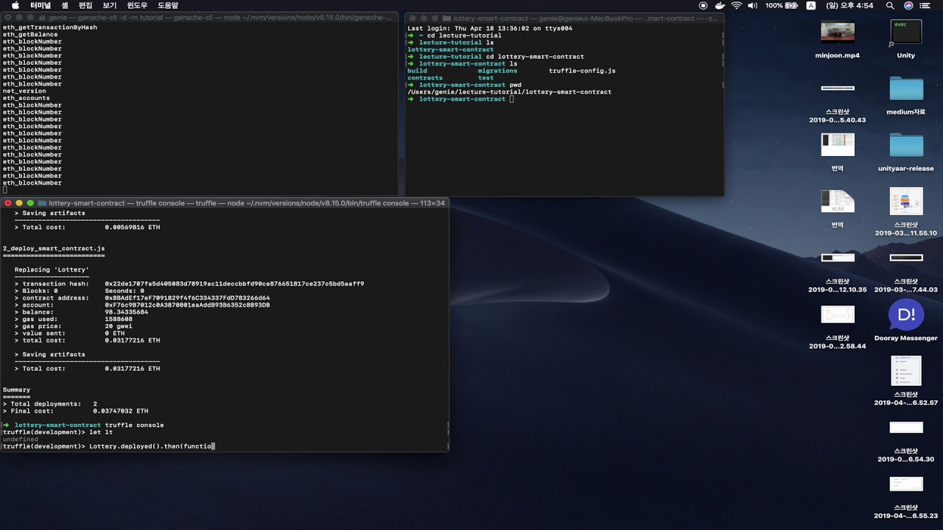Click the eth_accounts line in ganache window
This screenshot has width=943, height=530.
(x=27, y=98)
